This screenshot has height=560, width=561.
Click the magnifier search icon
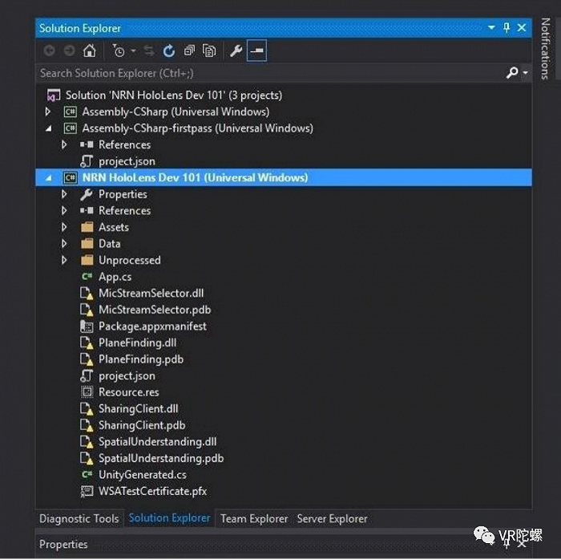512,73
